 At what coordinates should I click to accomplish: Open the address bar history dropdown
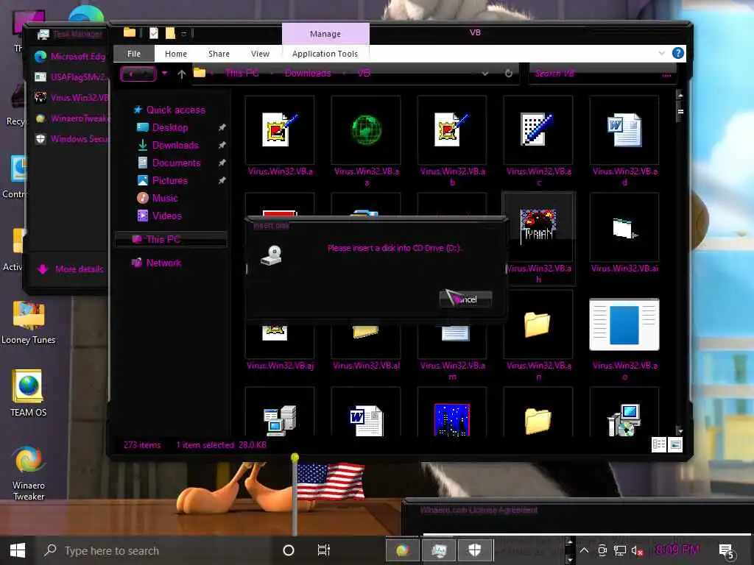click(485, 74)
